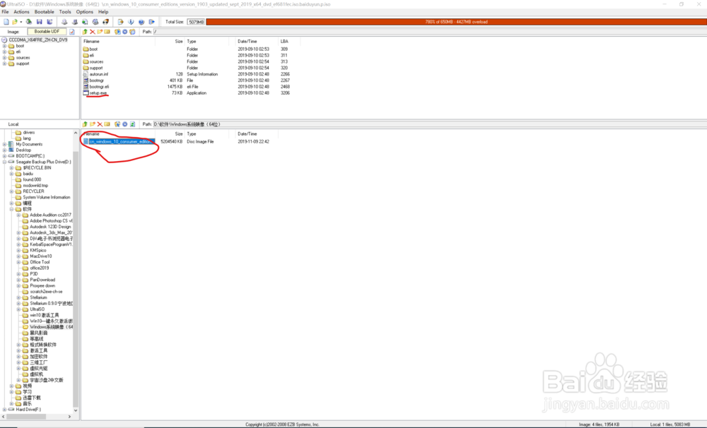This screenshot has width=707, height=428.
Task: Click the Compress ISO toolbar icon
Action: 75,22
